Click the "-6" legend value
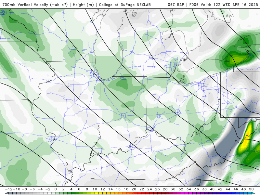This screenshot has width=260, height=195. tap(32, 189)
